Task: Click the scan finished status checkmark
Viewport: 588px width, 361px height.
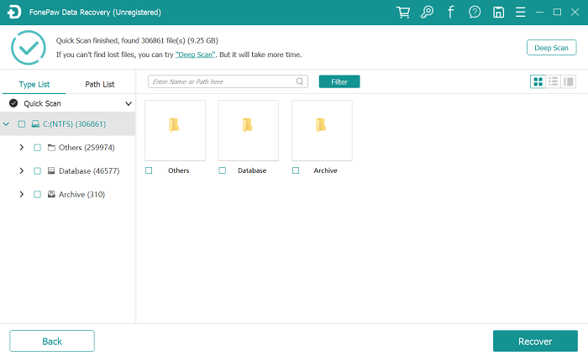Action: coord(29,48)
